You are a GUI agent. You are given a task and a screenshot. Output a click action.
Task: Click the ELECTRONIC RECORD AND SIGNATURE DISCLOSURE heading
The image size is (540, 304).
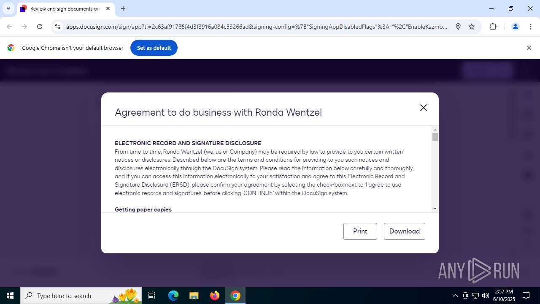click(x=188, y=143)
